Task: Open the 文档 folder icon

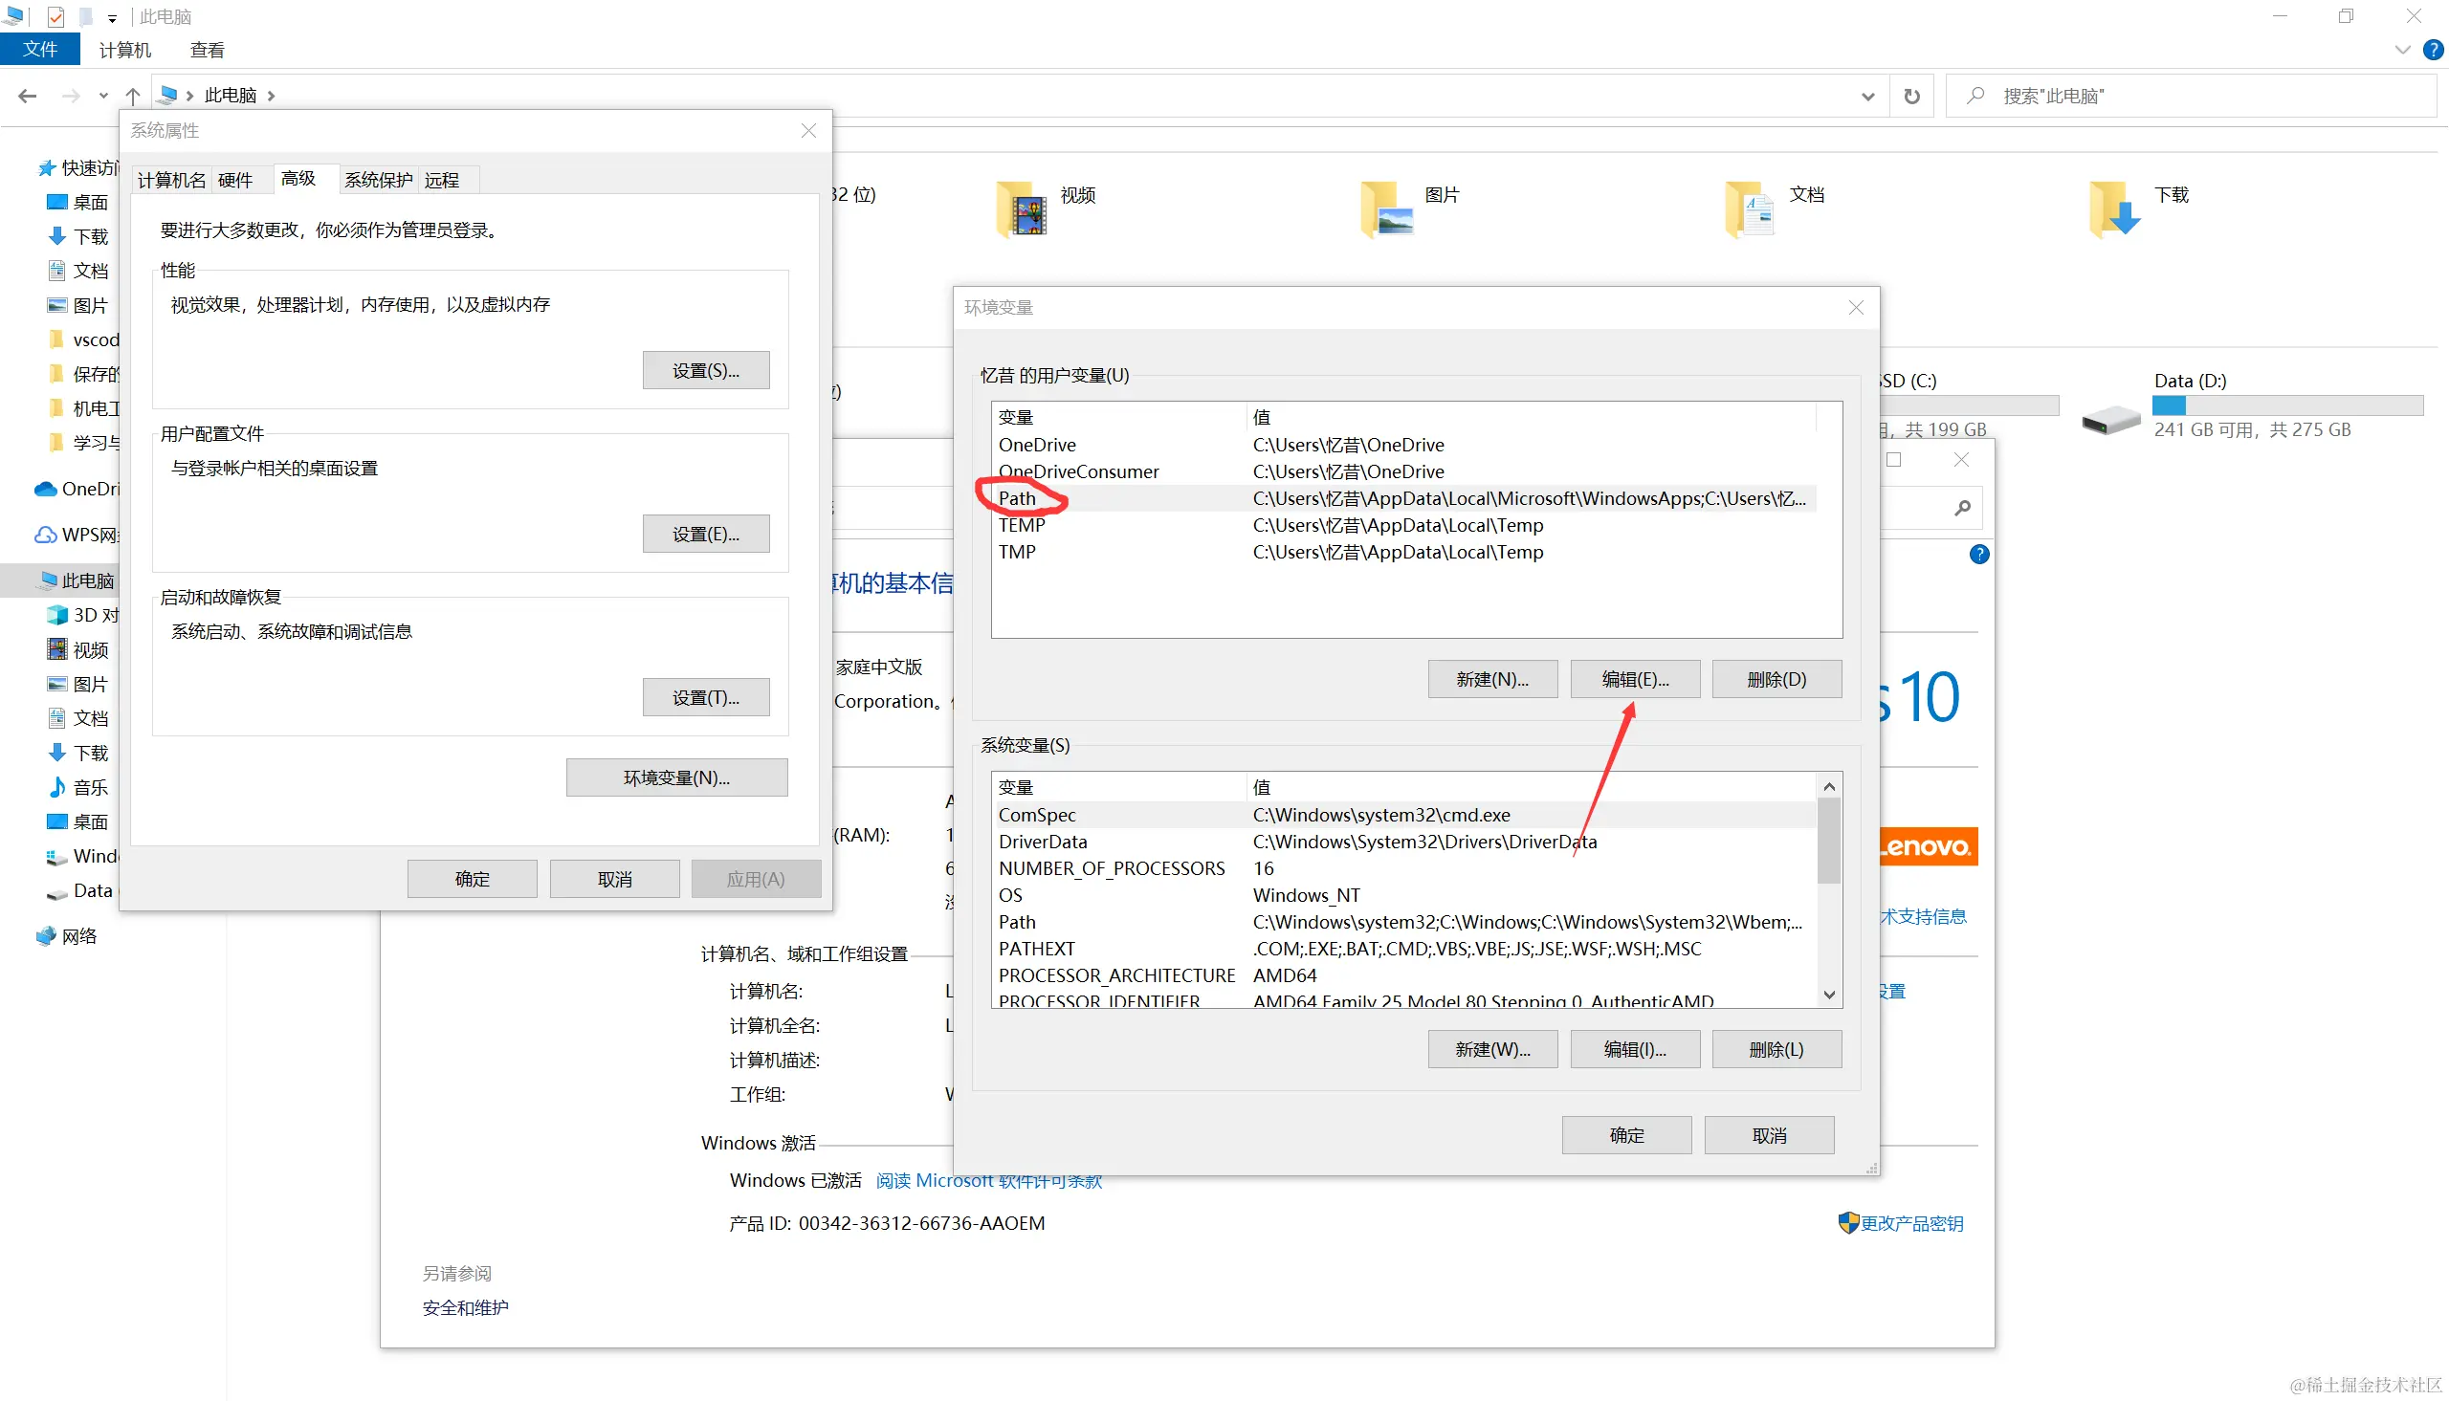Action: click(1751, 209)
